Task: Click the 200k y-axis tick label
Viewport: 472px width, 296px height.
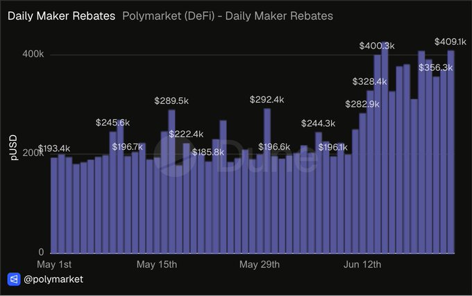Action: point(33,153)
